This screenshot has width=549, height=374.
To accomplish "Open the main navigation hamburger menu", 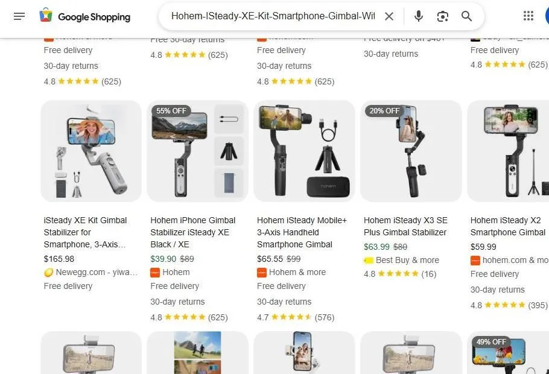I will coord(19,16).
